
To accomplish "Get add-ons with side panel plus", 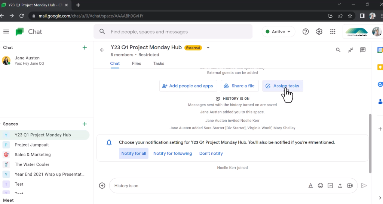I will point(380,129).
